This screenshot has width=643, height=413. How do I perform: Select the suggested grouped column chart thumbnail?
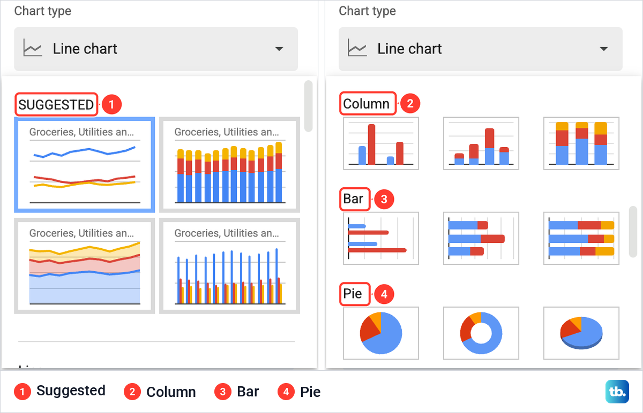point(229,266)
